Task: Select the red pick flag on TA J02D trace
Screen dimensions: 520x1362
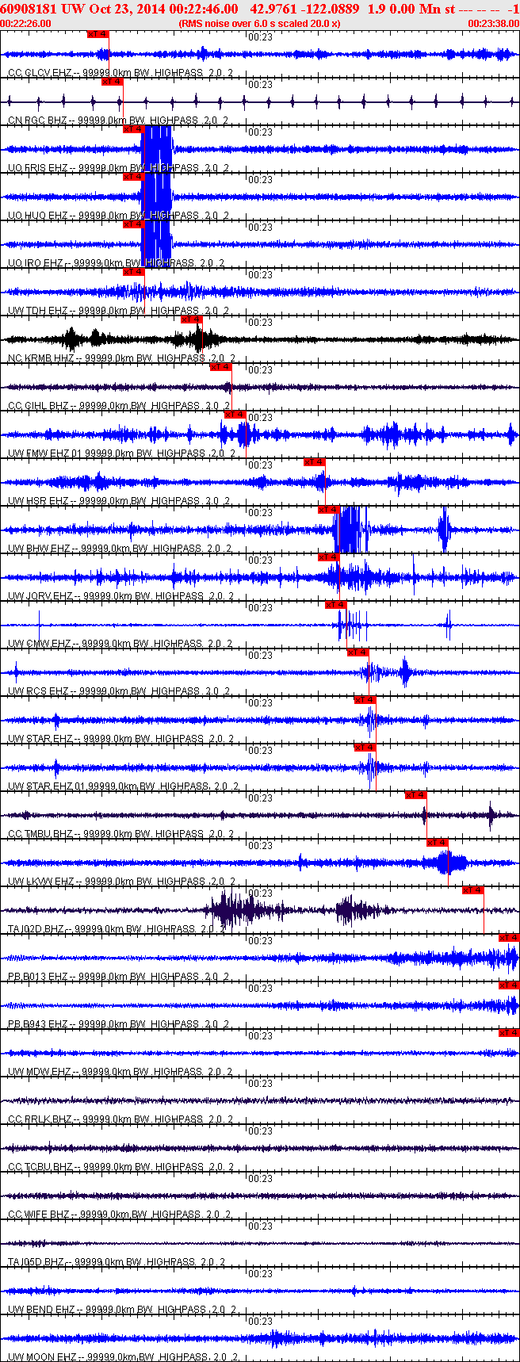Action: (473, 890)
